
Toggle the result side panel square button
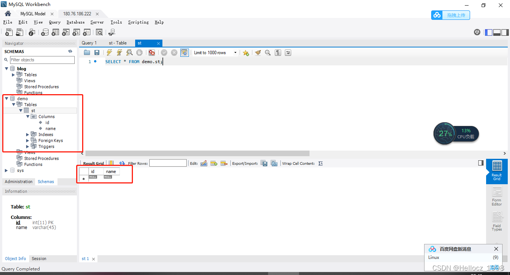pos(481,163)
